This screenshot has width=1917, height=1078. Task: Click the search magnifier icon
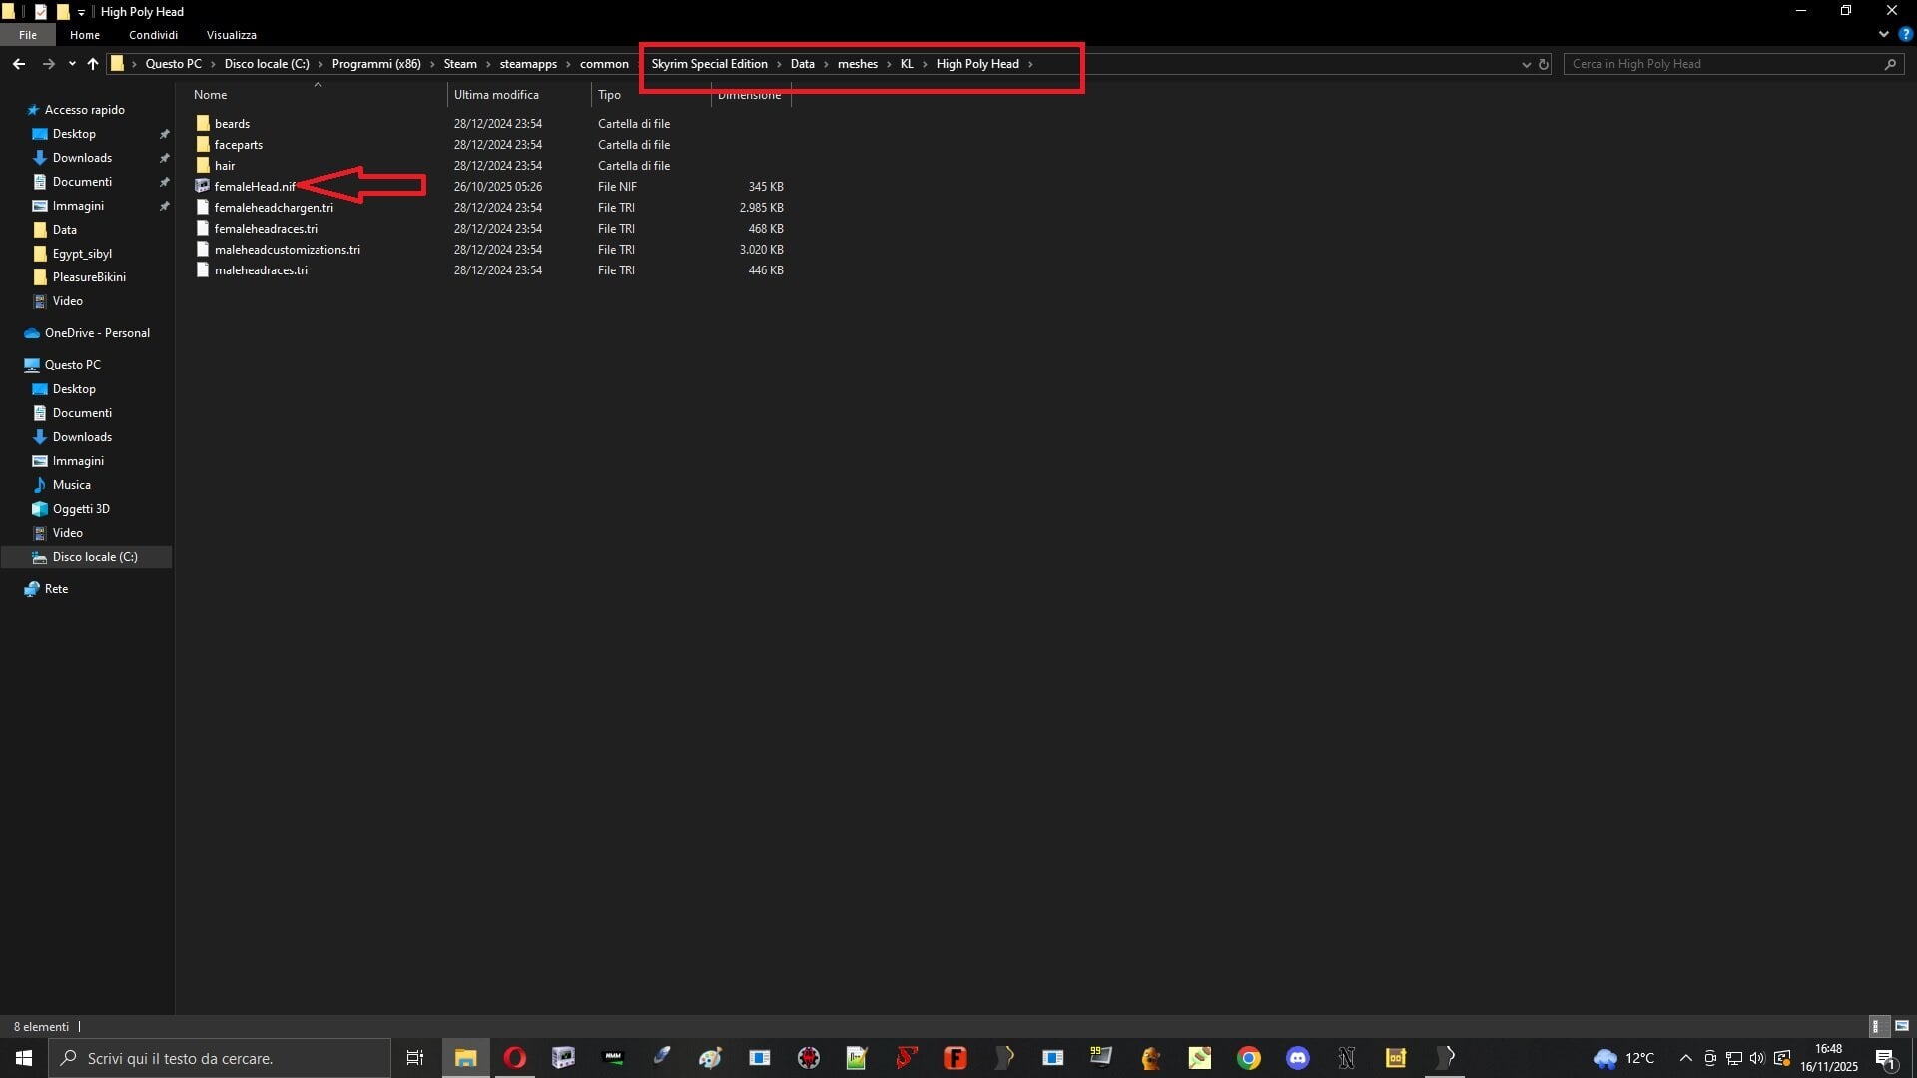[1890, 64]
